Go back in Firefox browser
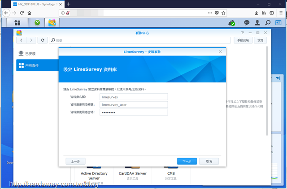 click(x=6, y=13)
